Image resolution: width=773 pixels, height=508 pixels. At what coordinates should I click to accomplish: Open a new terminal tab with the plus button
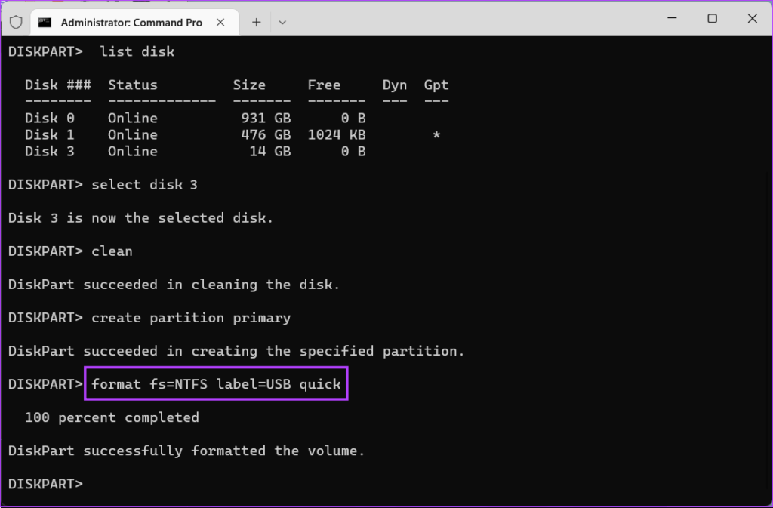(257, 22)
